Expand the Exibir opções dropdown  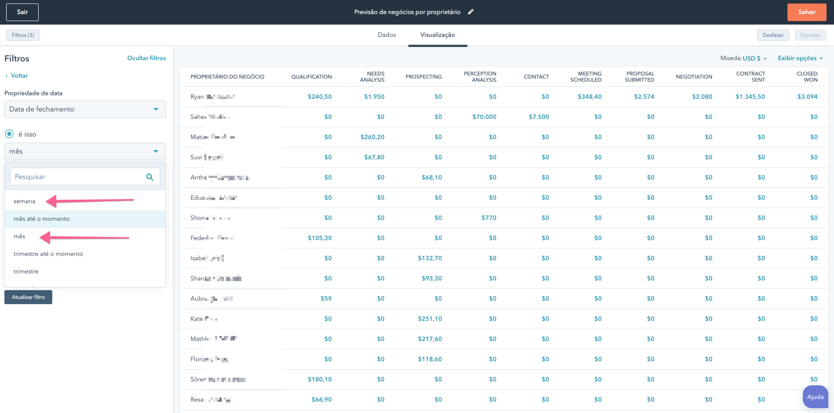tap(798, 58)
